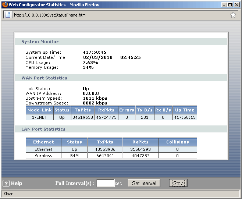The height and width of the screenshot is (199, 242).
Task: Click the current time 02:45:25
Action: pyautogui.click(x=131, y=57)
